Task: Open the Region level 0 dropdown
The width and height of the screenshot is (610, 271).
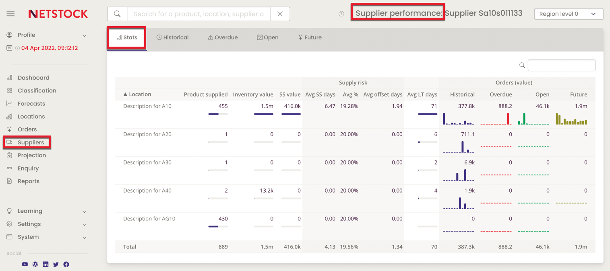Action: pos(568,13)
